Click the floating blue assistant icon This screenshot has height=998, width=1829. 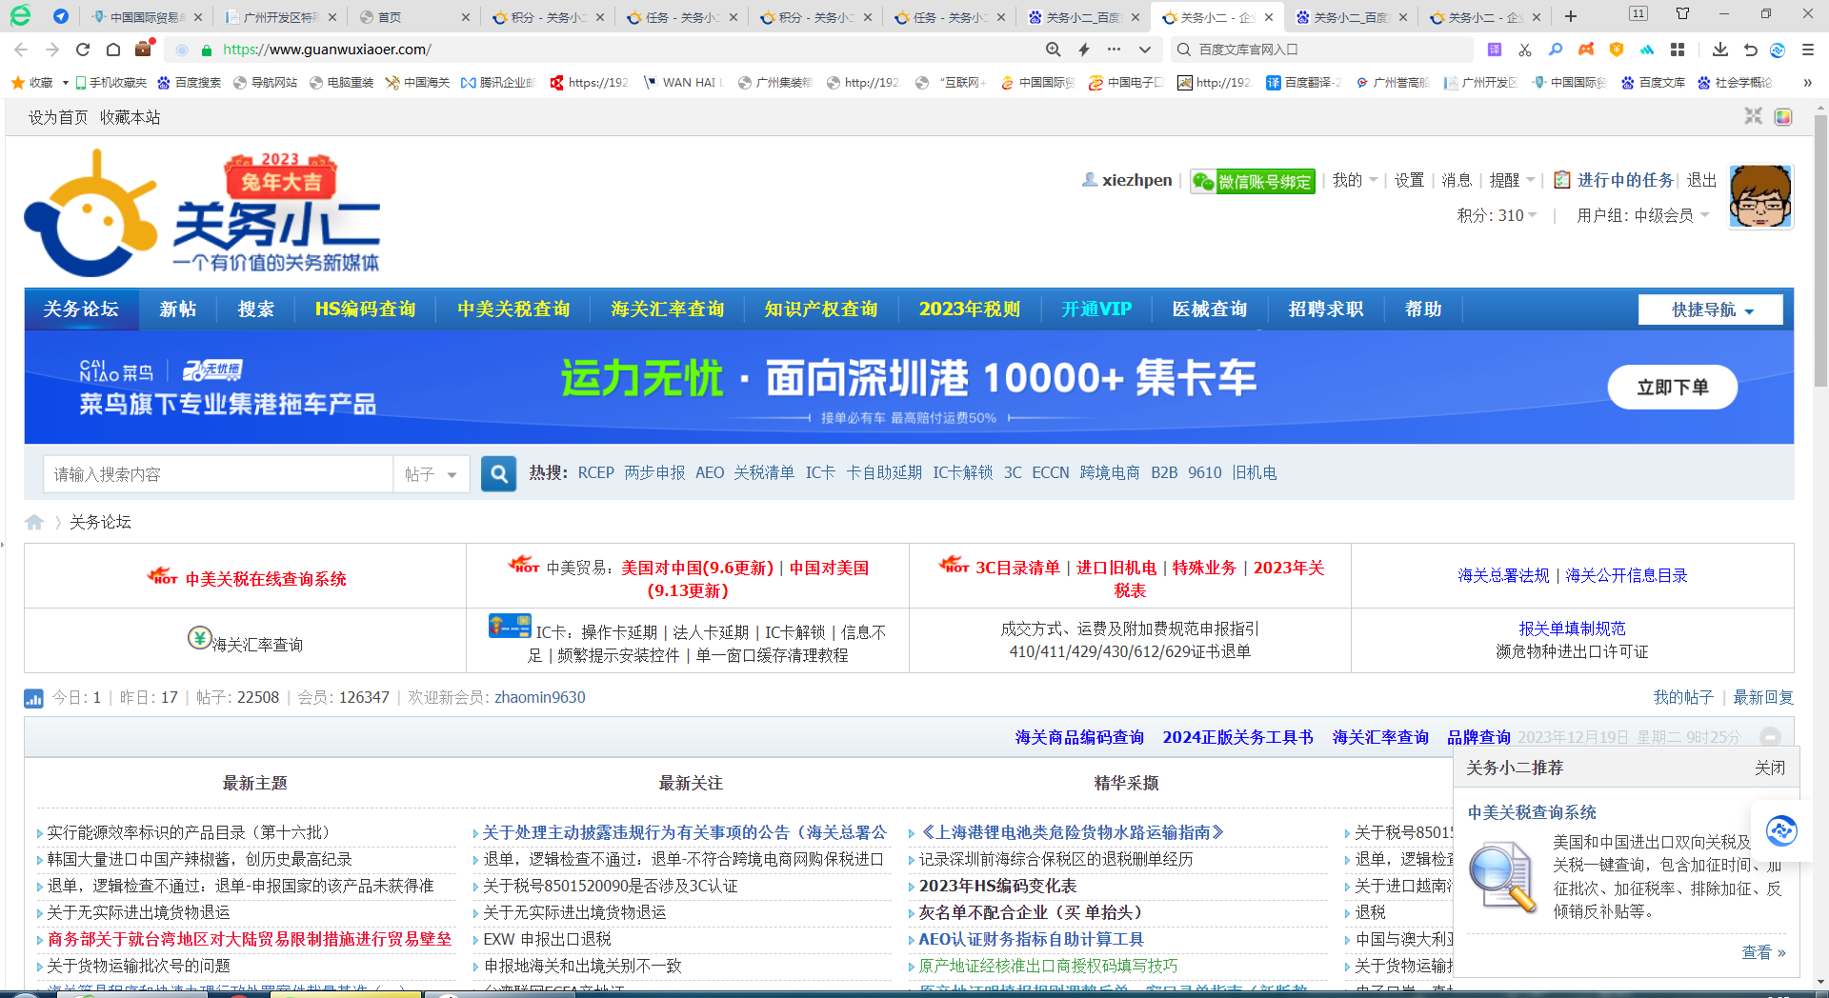click(1780, 830)
